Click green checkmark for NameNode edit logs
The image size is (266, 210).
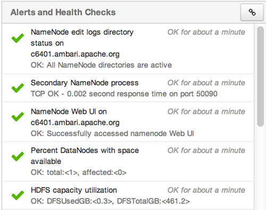18,38
